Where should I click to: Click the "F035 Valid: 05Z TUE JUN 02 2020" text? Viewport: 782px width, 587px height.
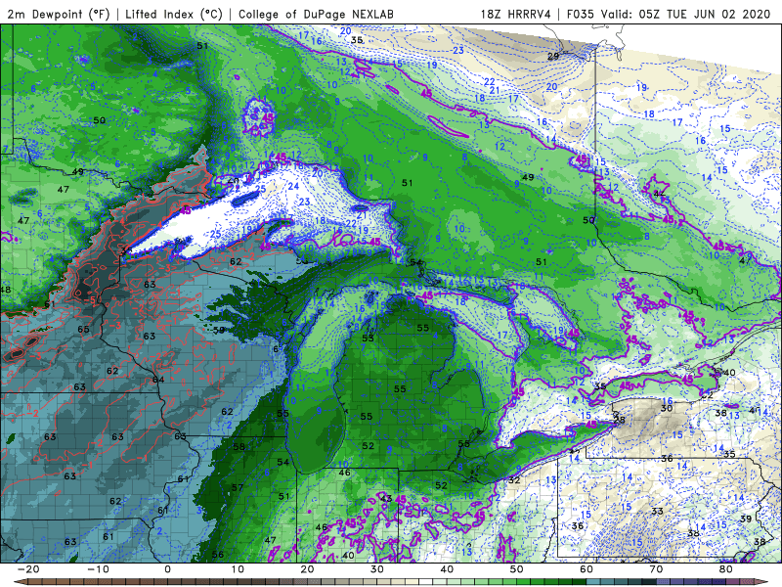pos(669,14)
